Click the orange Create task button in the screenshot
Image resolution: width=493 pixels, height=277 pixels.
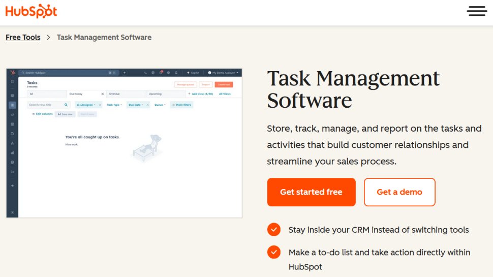tap(224, 84)
